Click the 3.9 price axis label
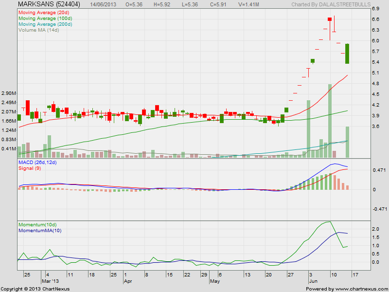The height and width of the screenshot is (292, 389). (375, 116)
